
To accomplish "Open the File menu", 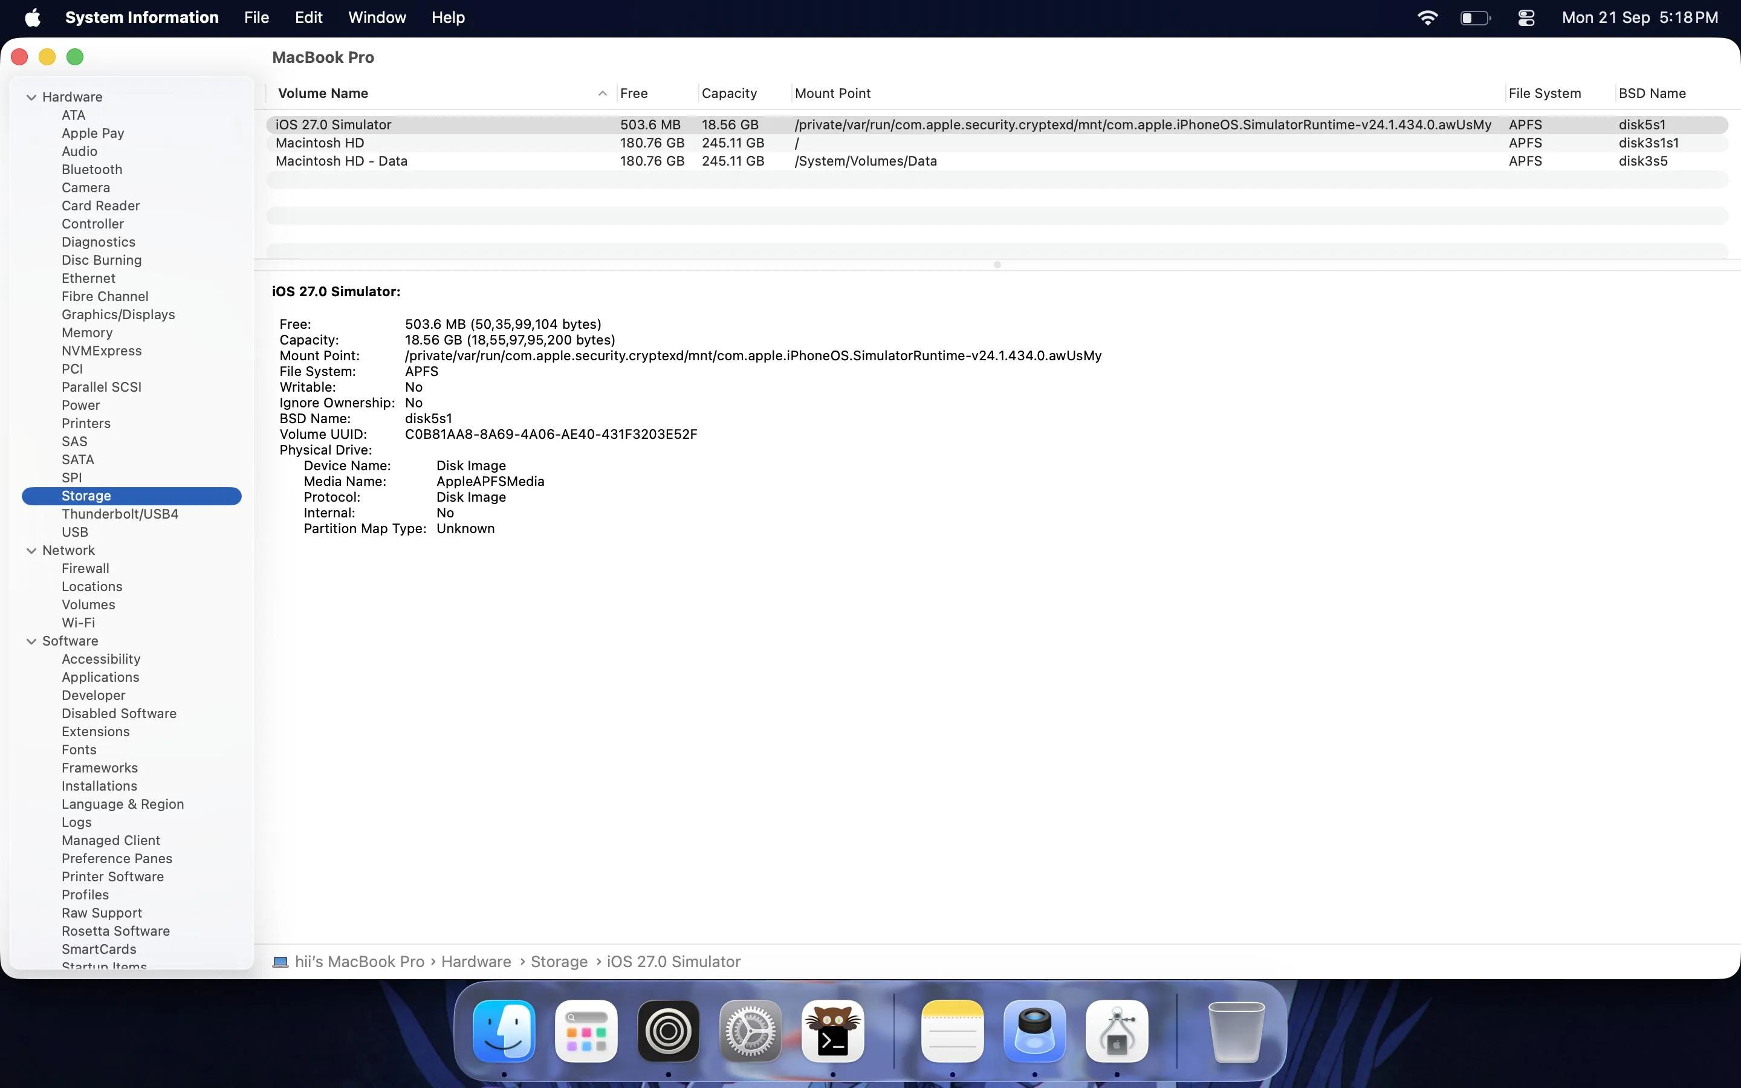I will coord(256,18).
